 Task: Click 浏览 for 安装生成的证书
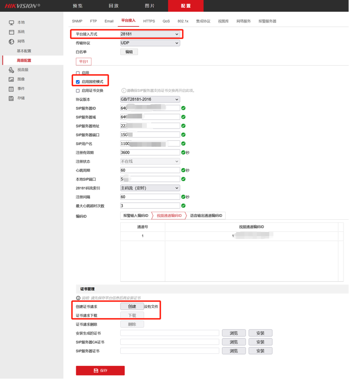click(234, 333)
